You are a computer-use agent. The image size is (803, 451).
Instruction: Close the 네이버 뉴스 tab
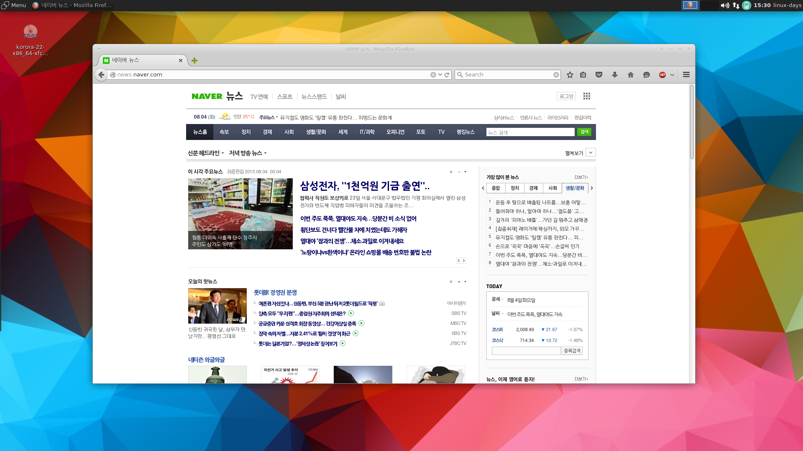click(x=181, y=61)
